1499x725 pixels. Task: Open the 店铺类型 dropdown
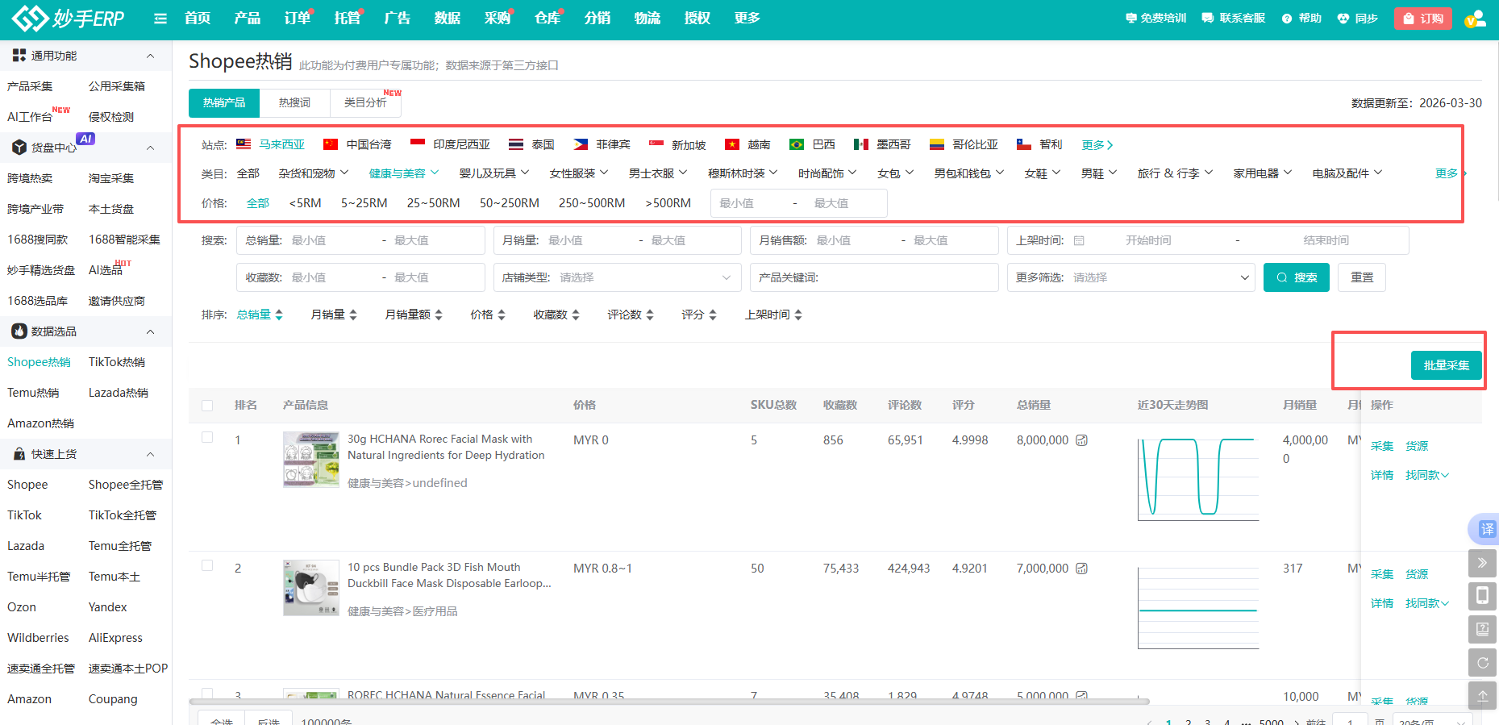pos(617,277)
